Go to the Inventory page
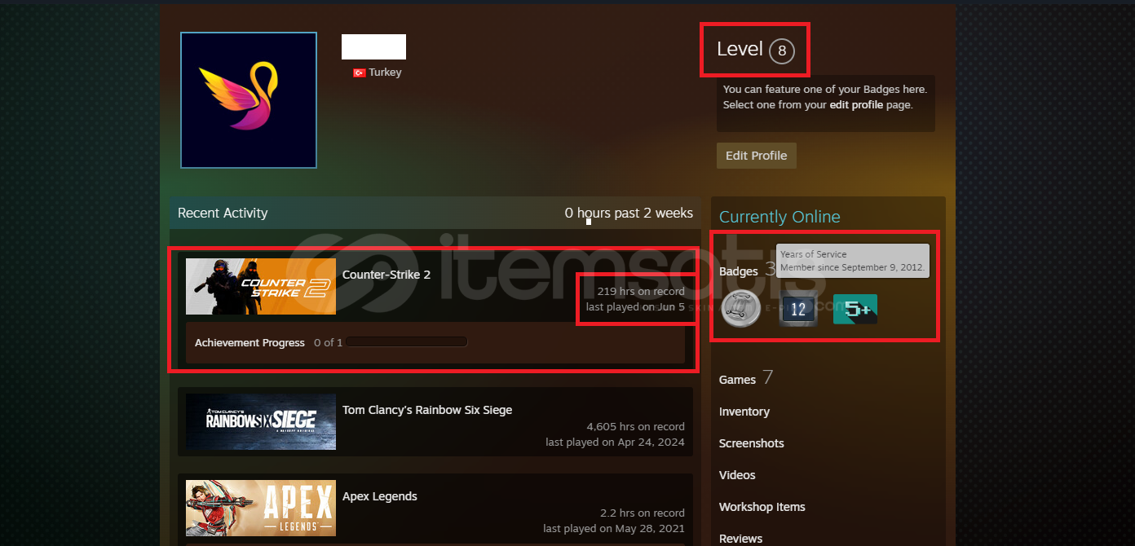Screen dimensions: 1135x546 click(744, 412)
